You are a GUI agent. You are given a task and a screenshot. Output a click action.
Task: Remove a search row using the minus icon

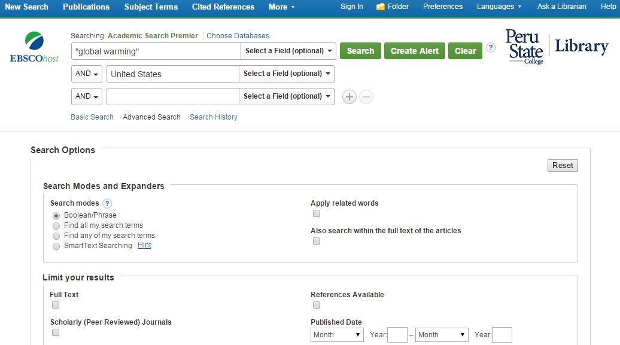(366, 96)
